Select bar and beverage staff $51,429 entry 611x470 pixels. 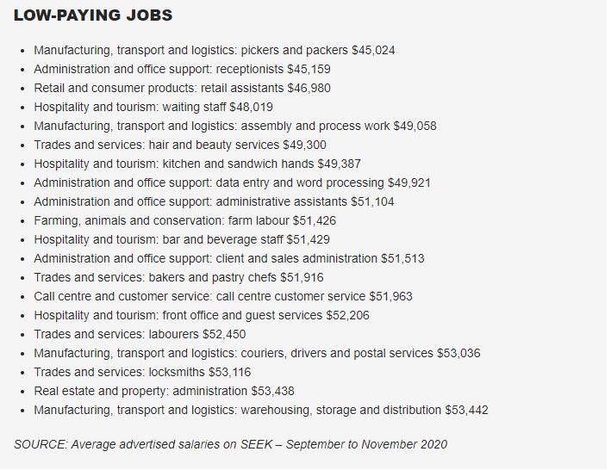click(x=182, y=239)
